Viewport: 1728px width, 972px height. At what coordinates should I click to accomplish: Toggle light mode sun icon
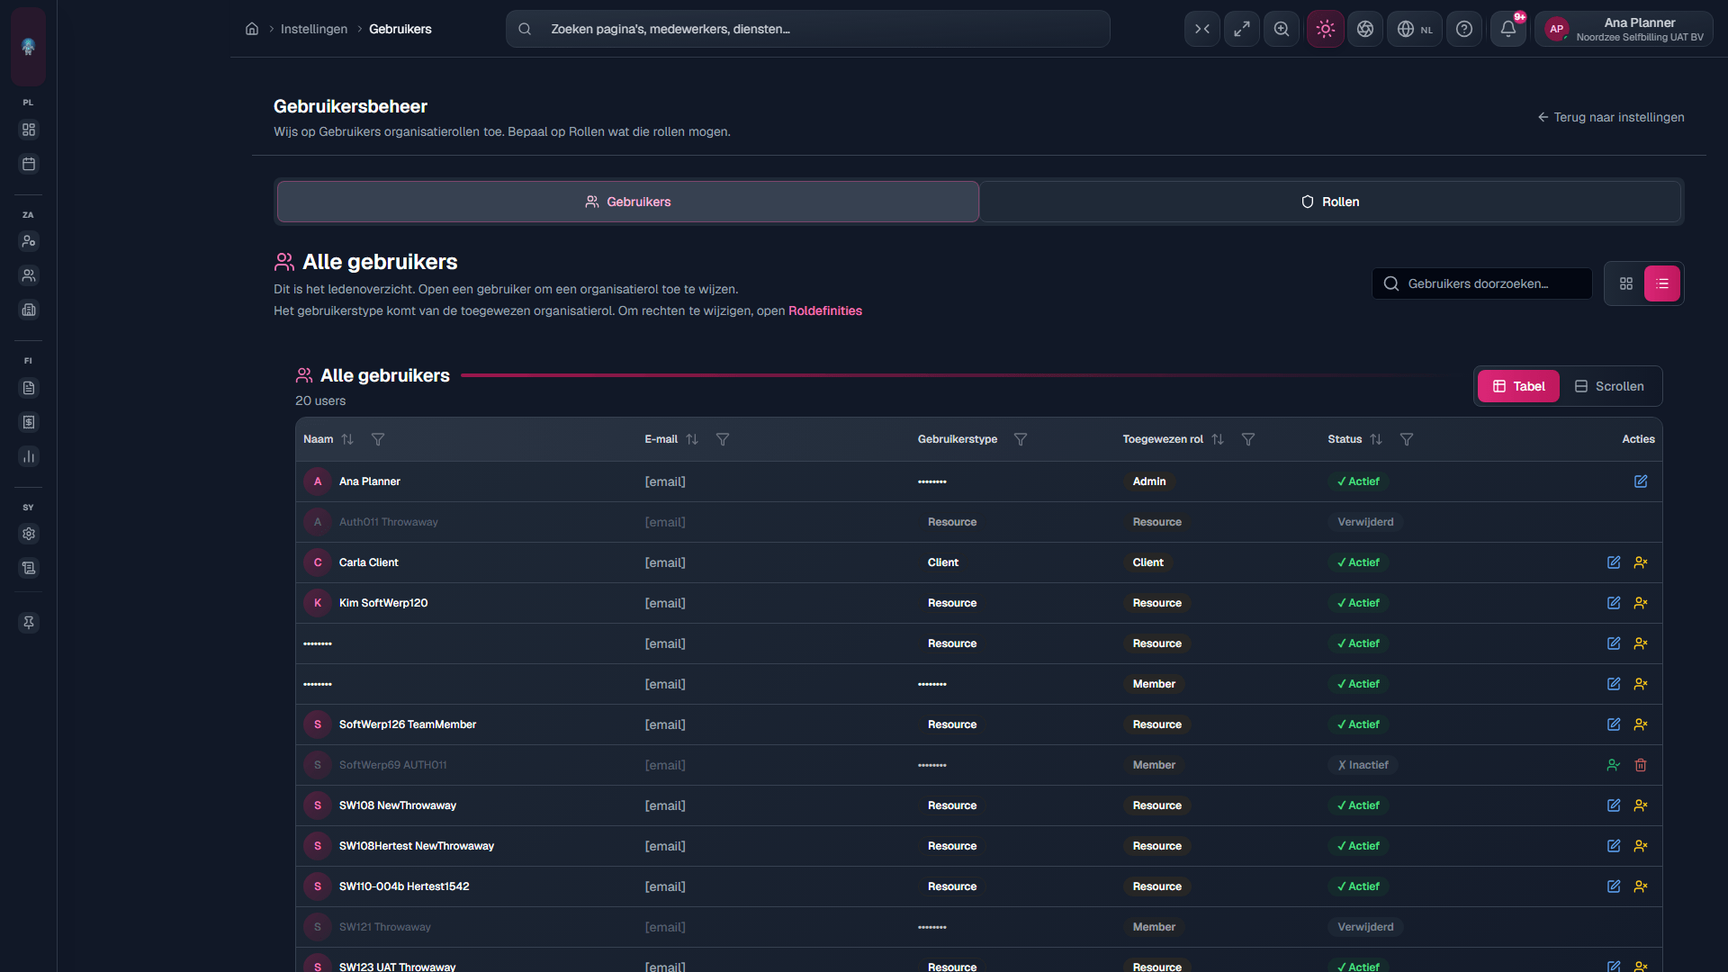tap(1325, 29)
